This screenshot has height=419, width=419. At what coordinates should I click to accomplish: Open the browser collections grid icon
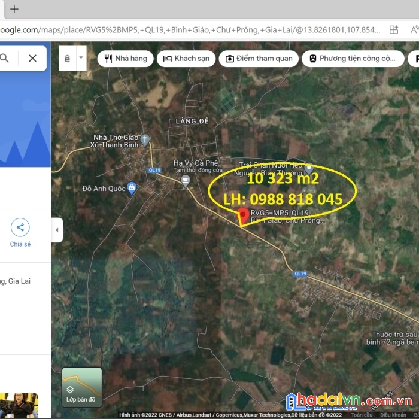[394, 30]
